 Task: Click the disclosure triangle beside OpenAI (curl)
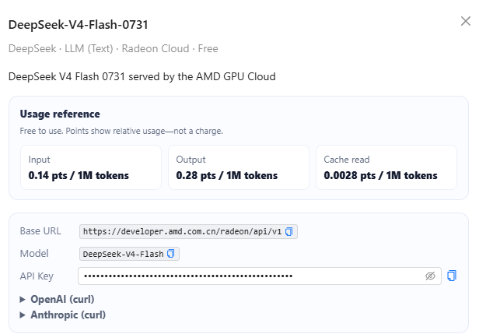pyautogui.click(x=23, y=300)
